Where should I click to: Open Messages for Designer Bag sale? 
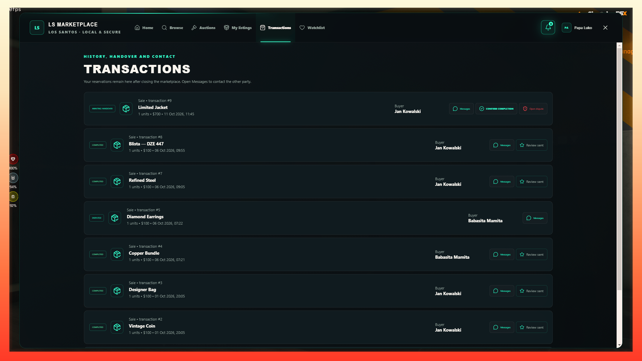[502, 291]
